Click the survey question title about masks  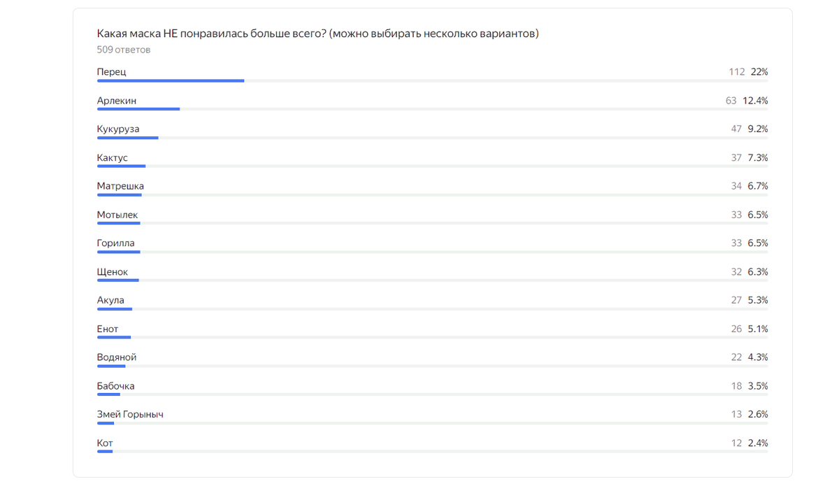coord(318,34)
